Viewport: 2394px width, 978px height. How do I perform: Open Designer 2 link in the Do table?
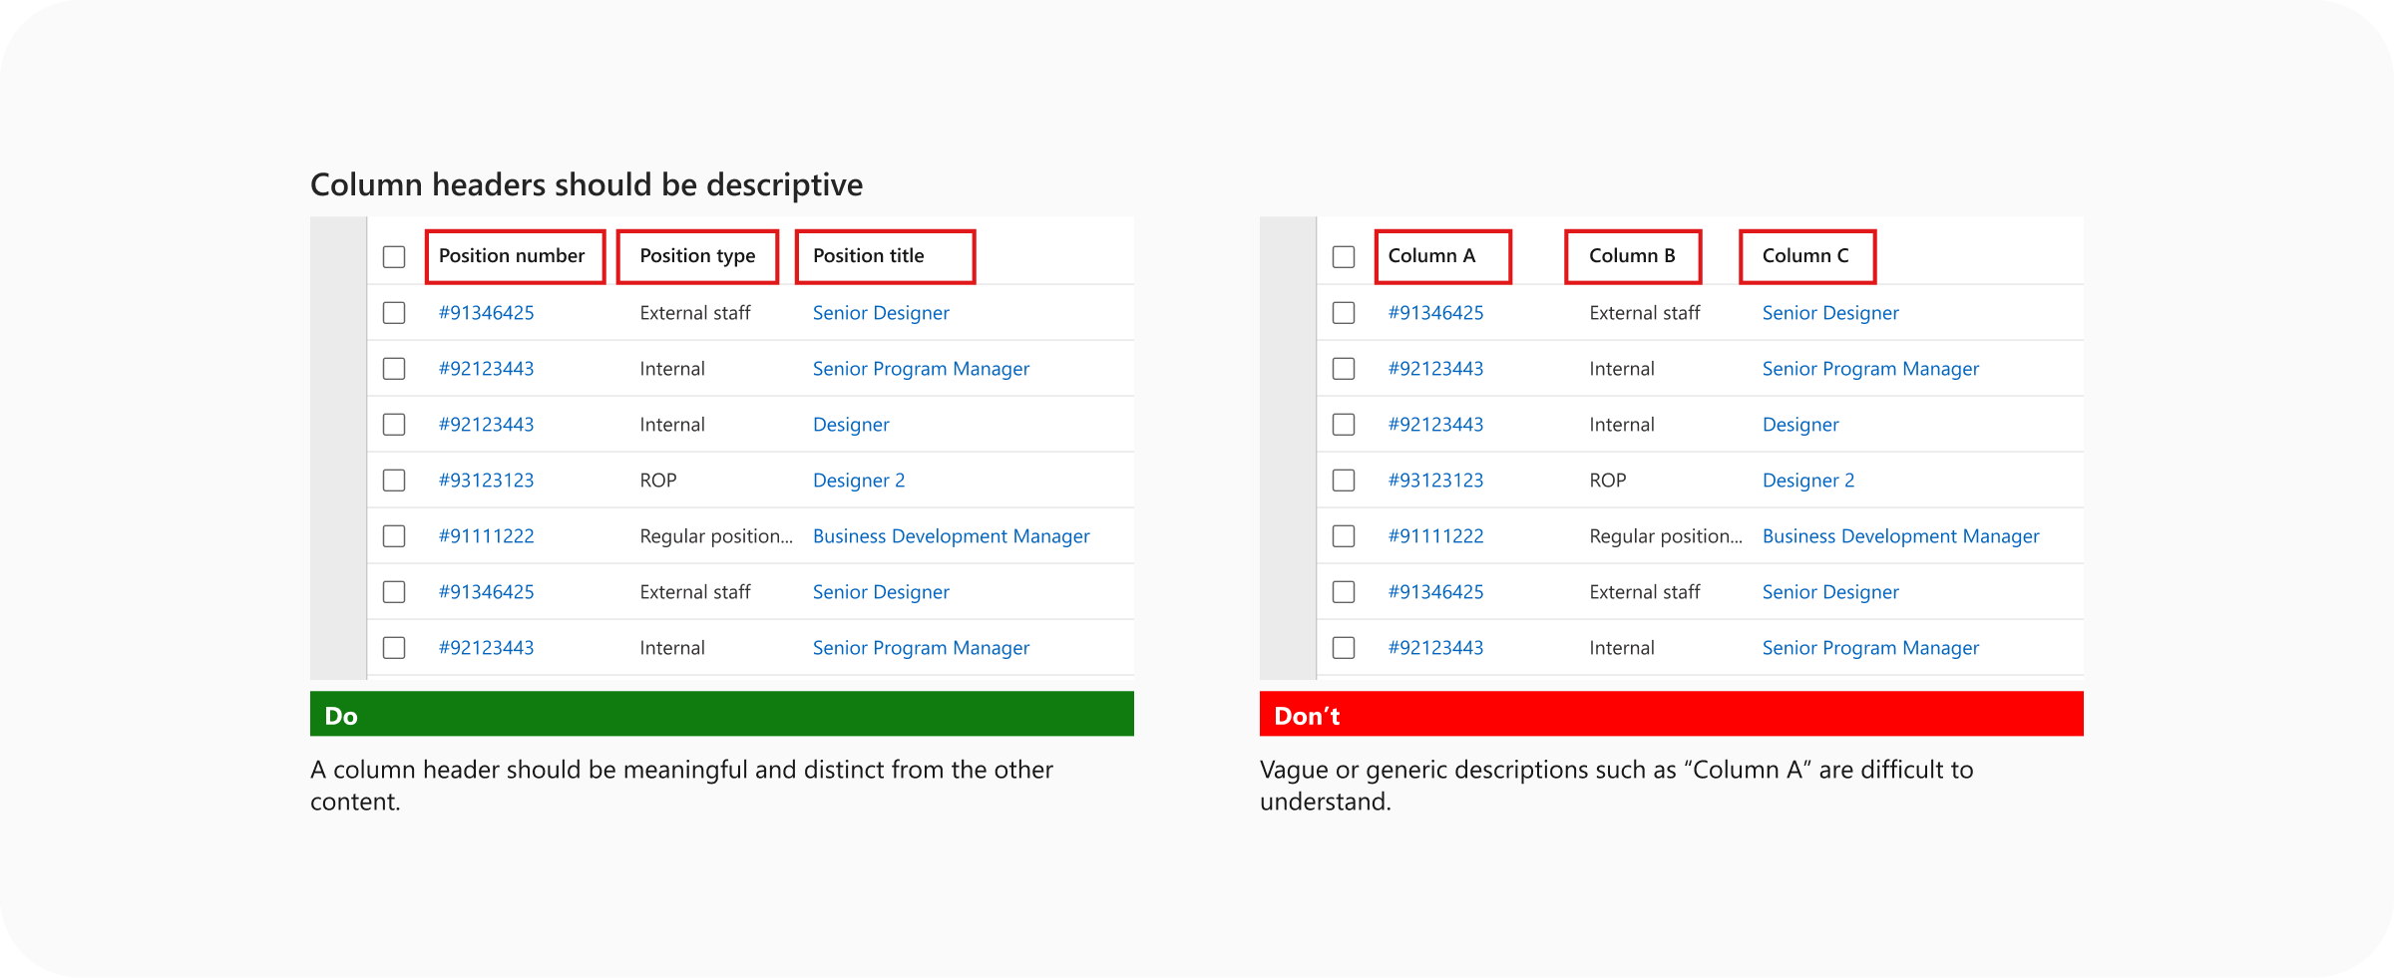[859, 481]
